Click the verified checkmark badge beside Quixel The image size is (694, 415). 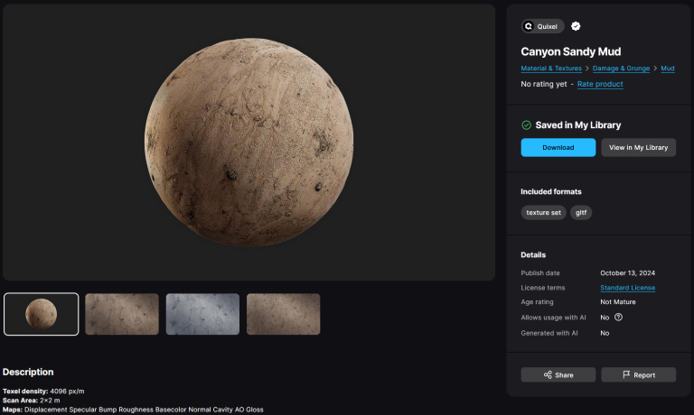click(x=576, y=26)
